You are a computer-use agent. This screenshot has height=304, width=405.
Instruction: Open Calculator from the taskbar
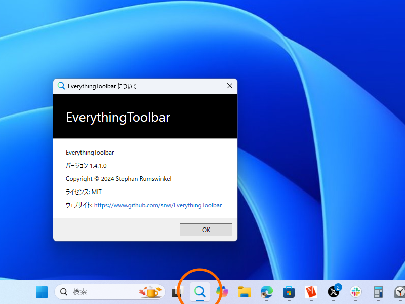point(378,292)
